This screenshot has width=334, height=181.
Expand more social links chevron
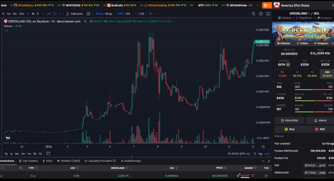(x=332, y=43)
